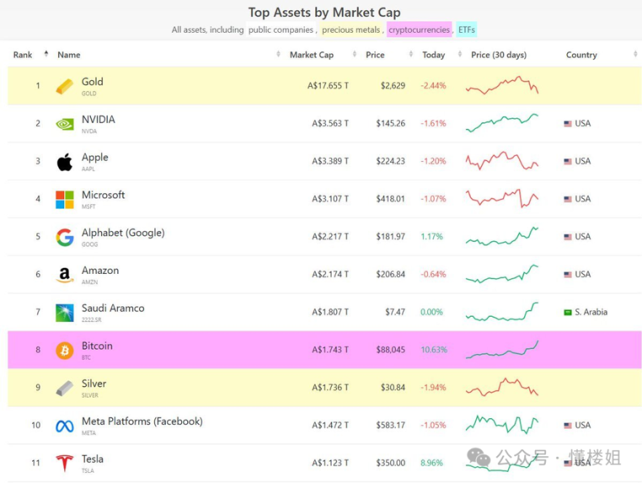The height and width of the screenshot is (483, 642).
Task: Click the Amazon logo icon
Action: pyautogui.click(x=65, y=275)
